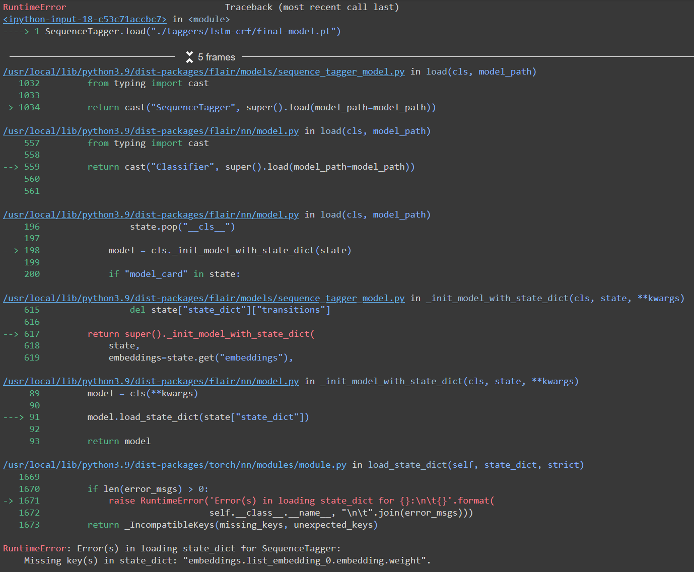Click the last file path link in the traceback
The width and height of the screenshot is (694, 572).
[174, 465]
